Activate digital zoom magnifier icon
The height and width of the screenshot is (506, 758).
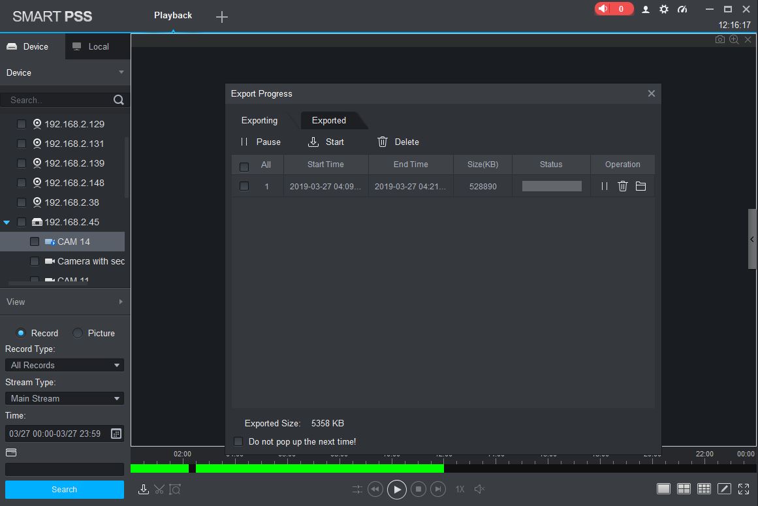point(734,40)
